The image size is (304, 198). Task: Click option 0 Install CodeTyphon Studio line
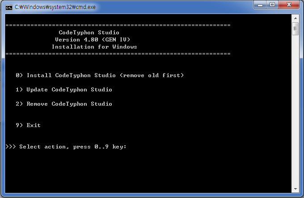(x=100, y=75)
